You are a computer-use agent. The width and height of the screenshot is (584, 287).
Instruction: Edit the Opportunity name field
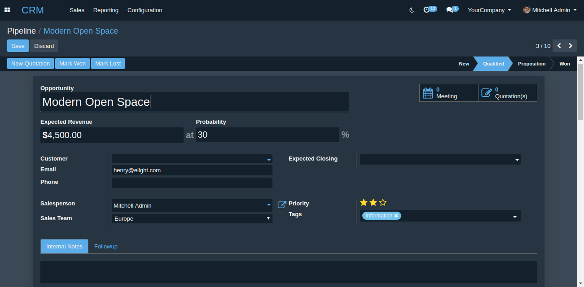pyautogui.click(x=195, y=102)
